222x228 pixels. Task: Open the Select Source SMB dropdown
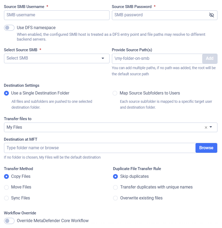(x=57, y=58)
